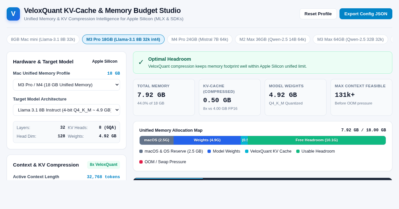Click the Context & KV Compression heading
The height and width of the screenshot is (209, 399).
point(46,165)
